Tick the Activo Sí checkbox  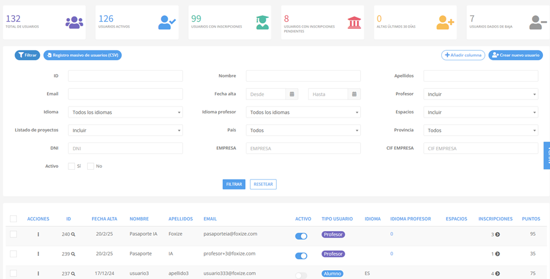pos(71,166)
